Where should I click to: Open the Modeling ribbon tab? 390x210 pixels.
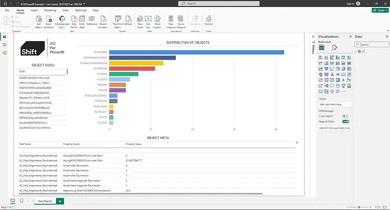[x=50, y=10]
